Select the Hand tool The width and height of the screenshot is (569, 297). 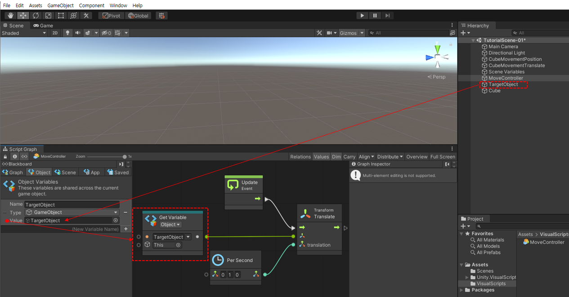(x=10, y=16)
